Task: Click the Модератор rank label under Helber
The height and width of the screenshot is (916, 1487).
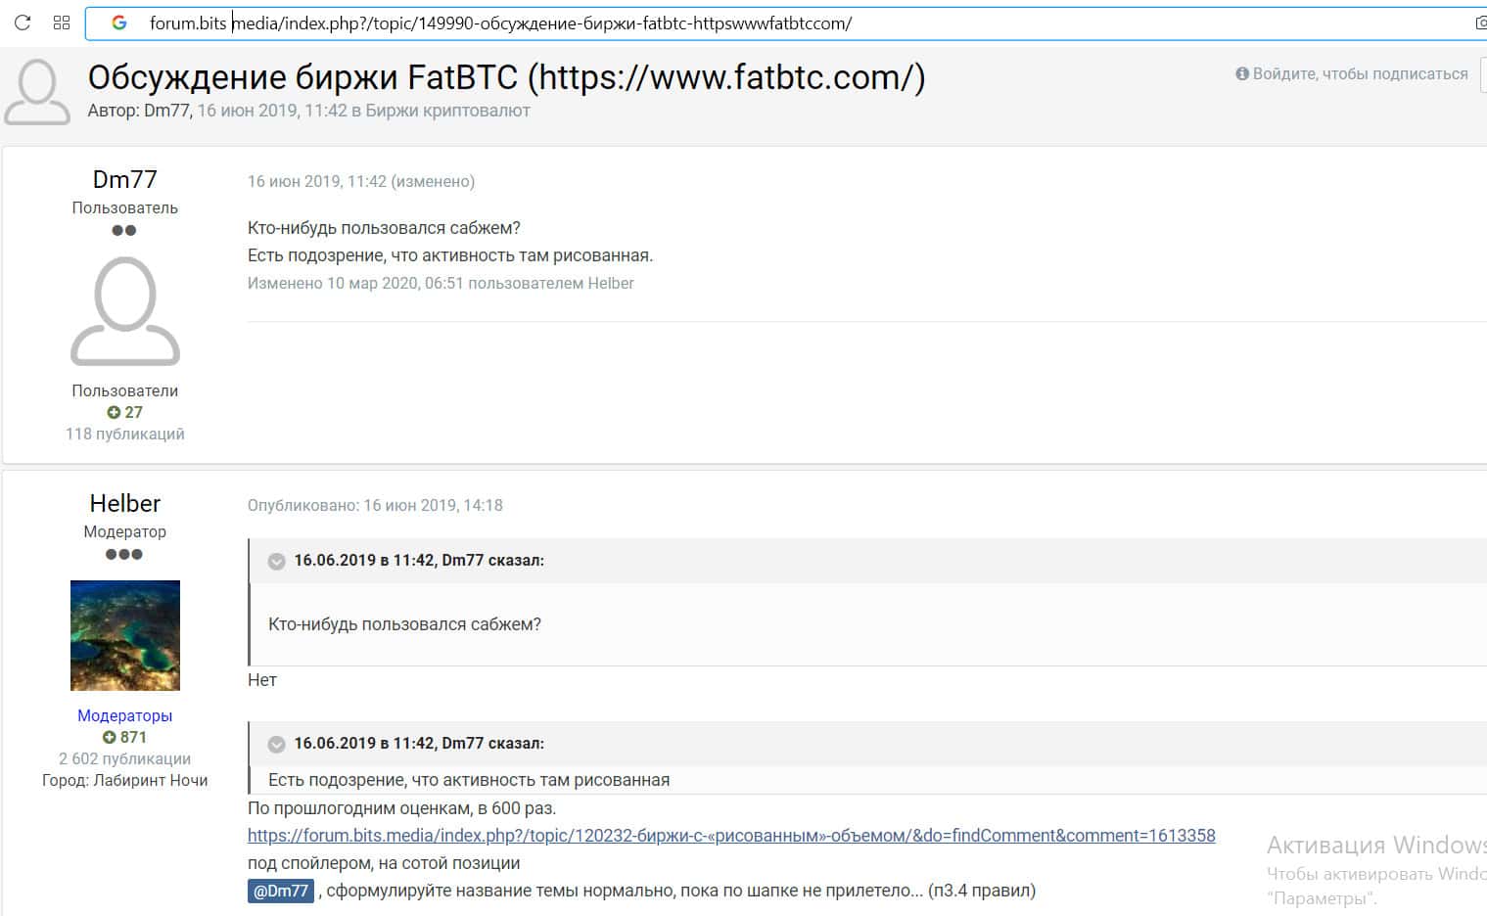Action: click(x=125, y=531)
